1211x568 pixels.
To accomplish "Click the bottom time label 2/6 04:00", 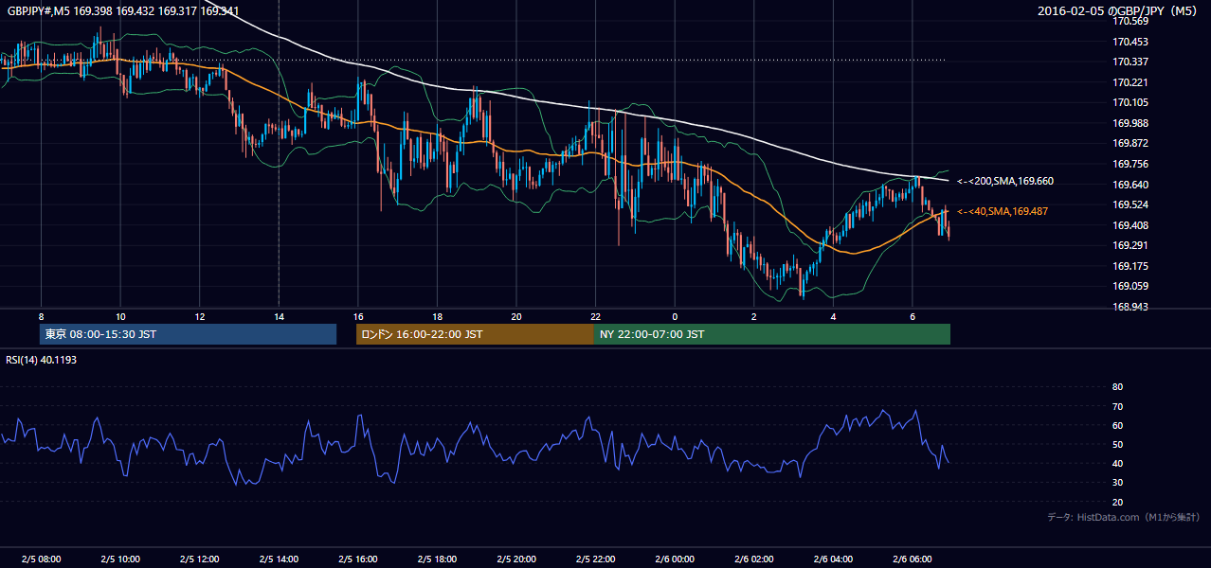I will point(833,559).
